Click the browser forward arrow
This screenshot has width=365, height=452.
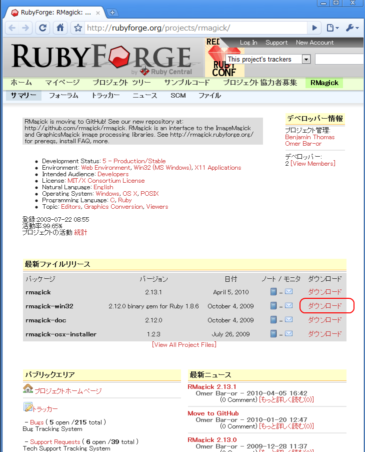[x=25, y=28]
